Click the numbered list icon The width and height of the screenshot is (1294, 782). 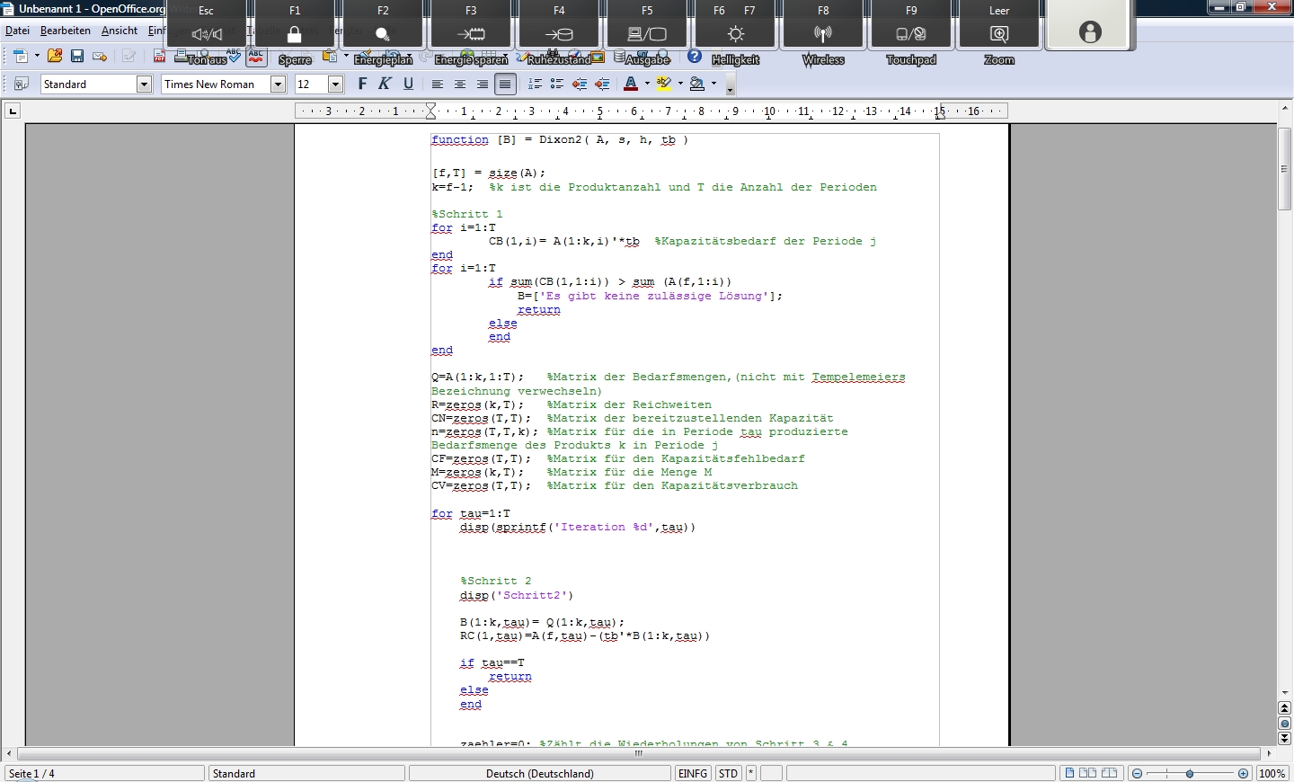point(535,84)
